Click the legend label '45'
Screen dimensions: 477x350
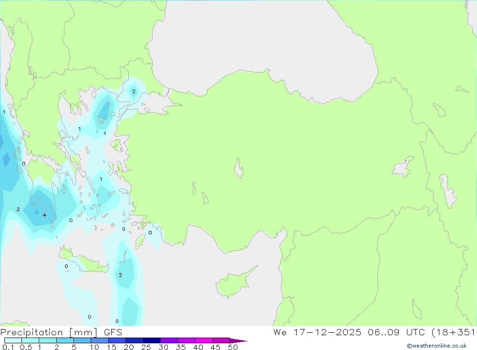point(216,347)
